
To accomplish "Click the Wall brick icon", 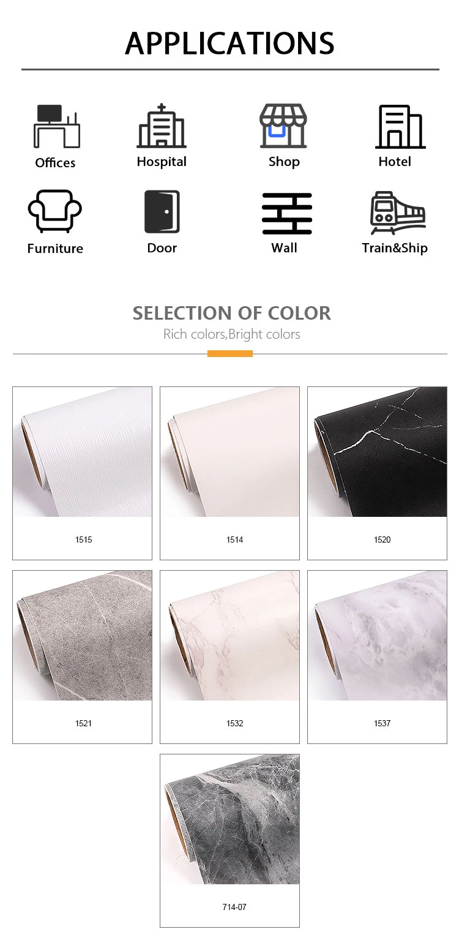I will (x=287, y=214).
